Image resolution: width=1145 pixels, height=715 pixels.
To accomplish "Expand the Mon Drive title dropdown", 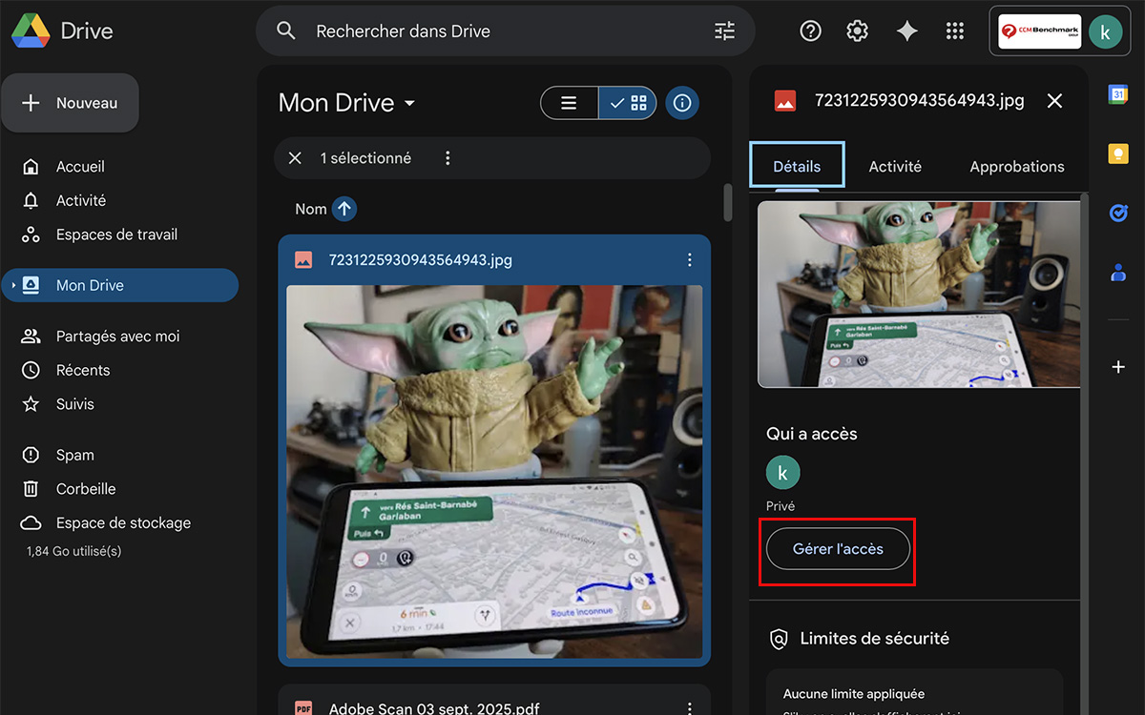I will tap(410, 104).
